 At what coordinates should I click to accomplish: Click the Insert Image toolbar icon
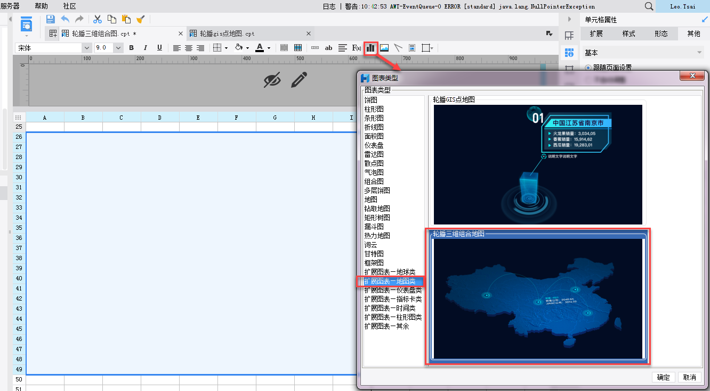coord(384,48)
